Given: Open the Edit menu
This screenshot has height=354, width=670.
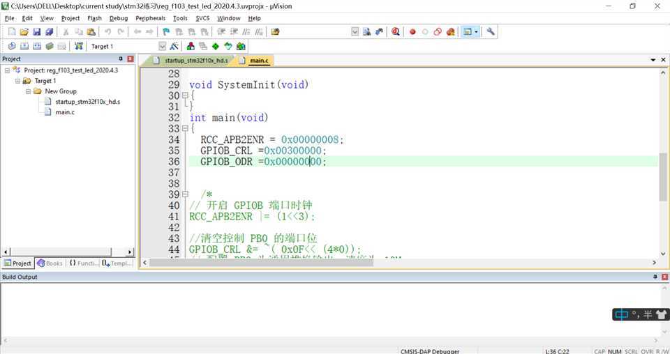Looking at the screenshot, I should click(x=27, y=18).
